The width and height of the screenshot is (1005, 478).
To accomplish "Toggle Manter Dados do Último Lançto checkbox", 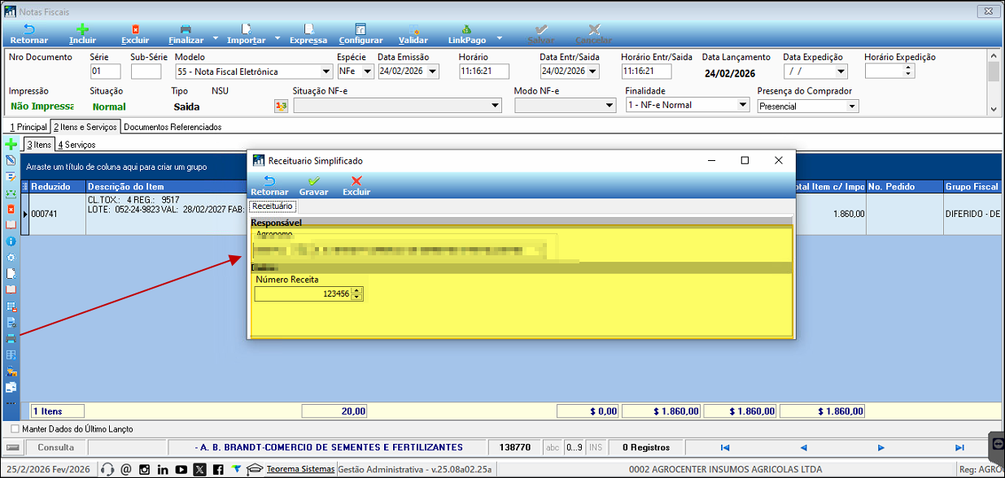I will tap(16, 428).
